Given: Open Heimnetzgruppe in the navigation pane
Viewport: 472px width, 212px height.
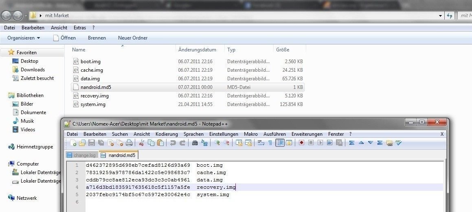Looking at the screenshot, I should [x=35, y=147].
